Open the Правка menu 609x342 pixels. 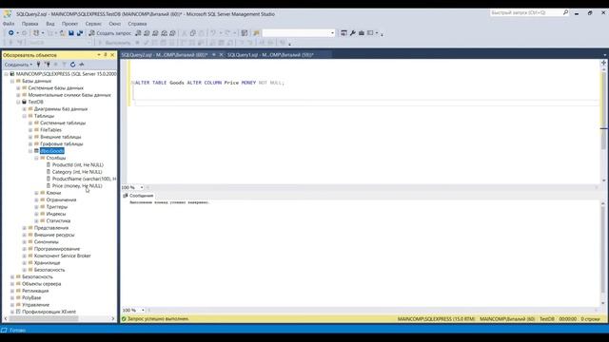[x=29, y=24]
